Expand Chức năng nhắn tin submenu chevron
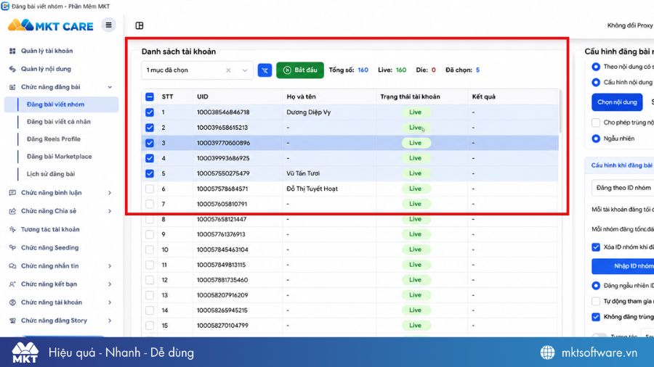Screen dimensions: 654x367 click(110, 266)
